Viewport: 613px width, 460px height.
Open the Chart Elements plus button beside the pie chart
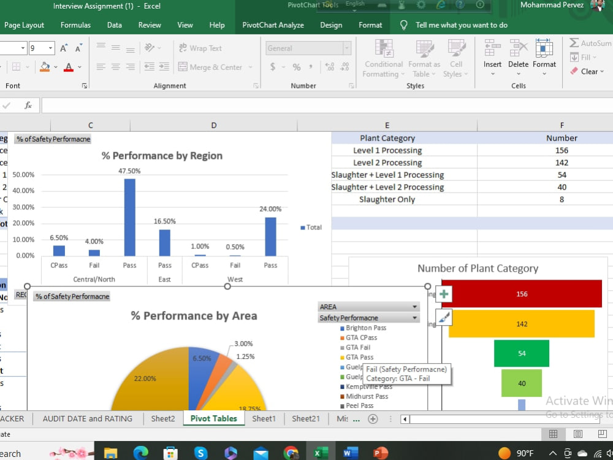point(443,294)
